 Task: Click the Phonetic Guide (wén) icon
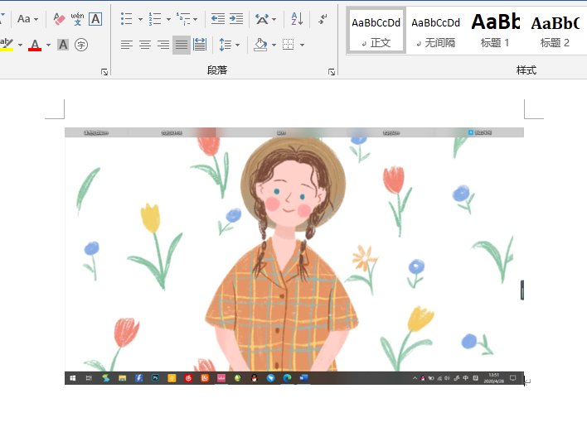77,18
